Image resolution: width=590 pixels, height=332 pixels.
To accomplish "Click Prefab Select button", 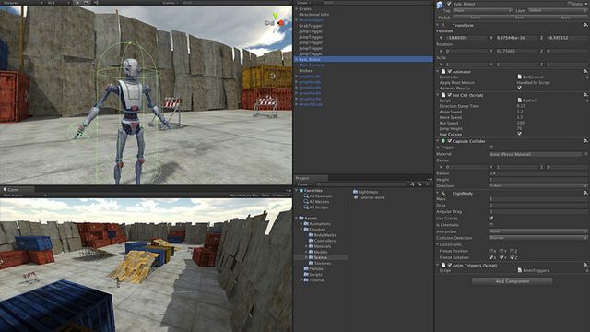I will pos(476,18).
